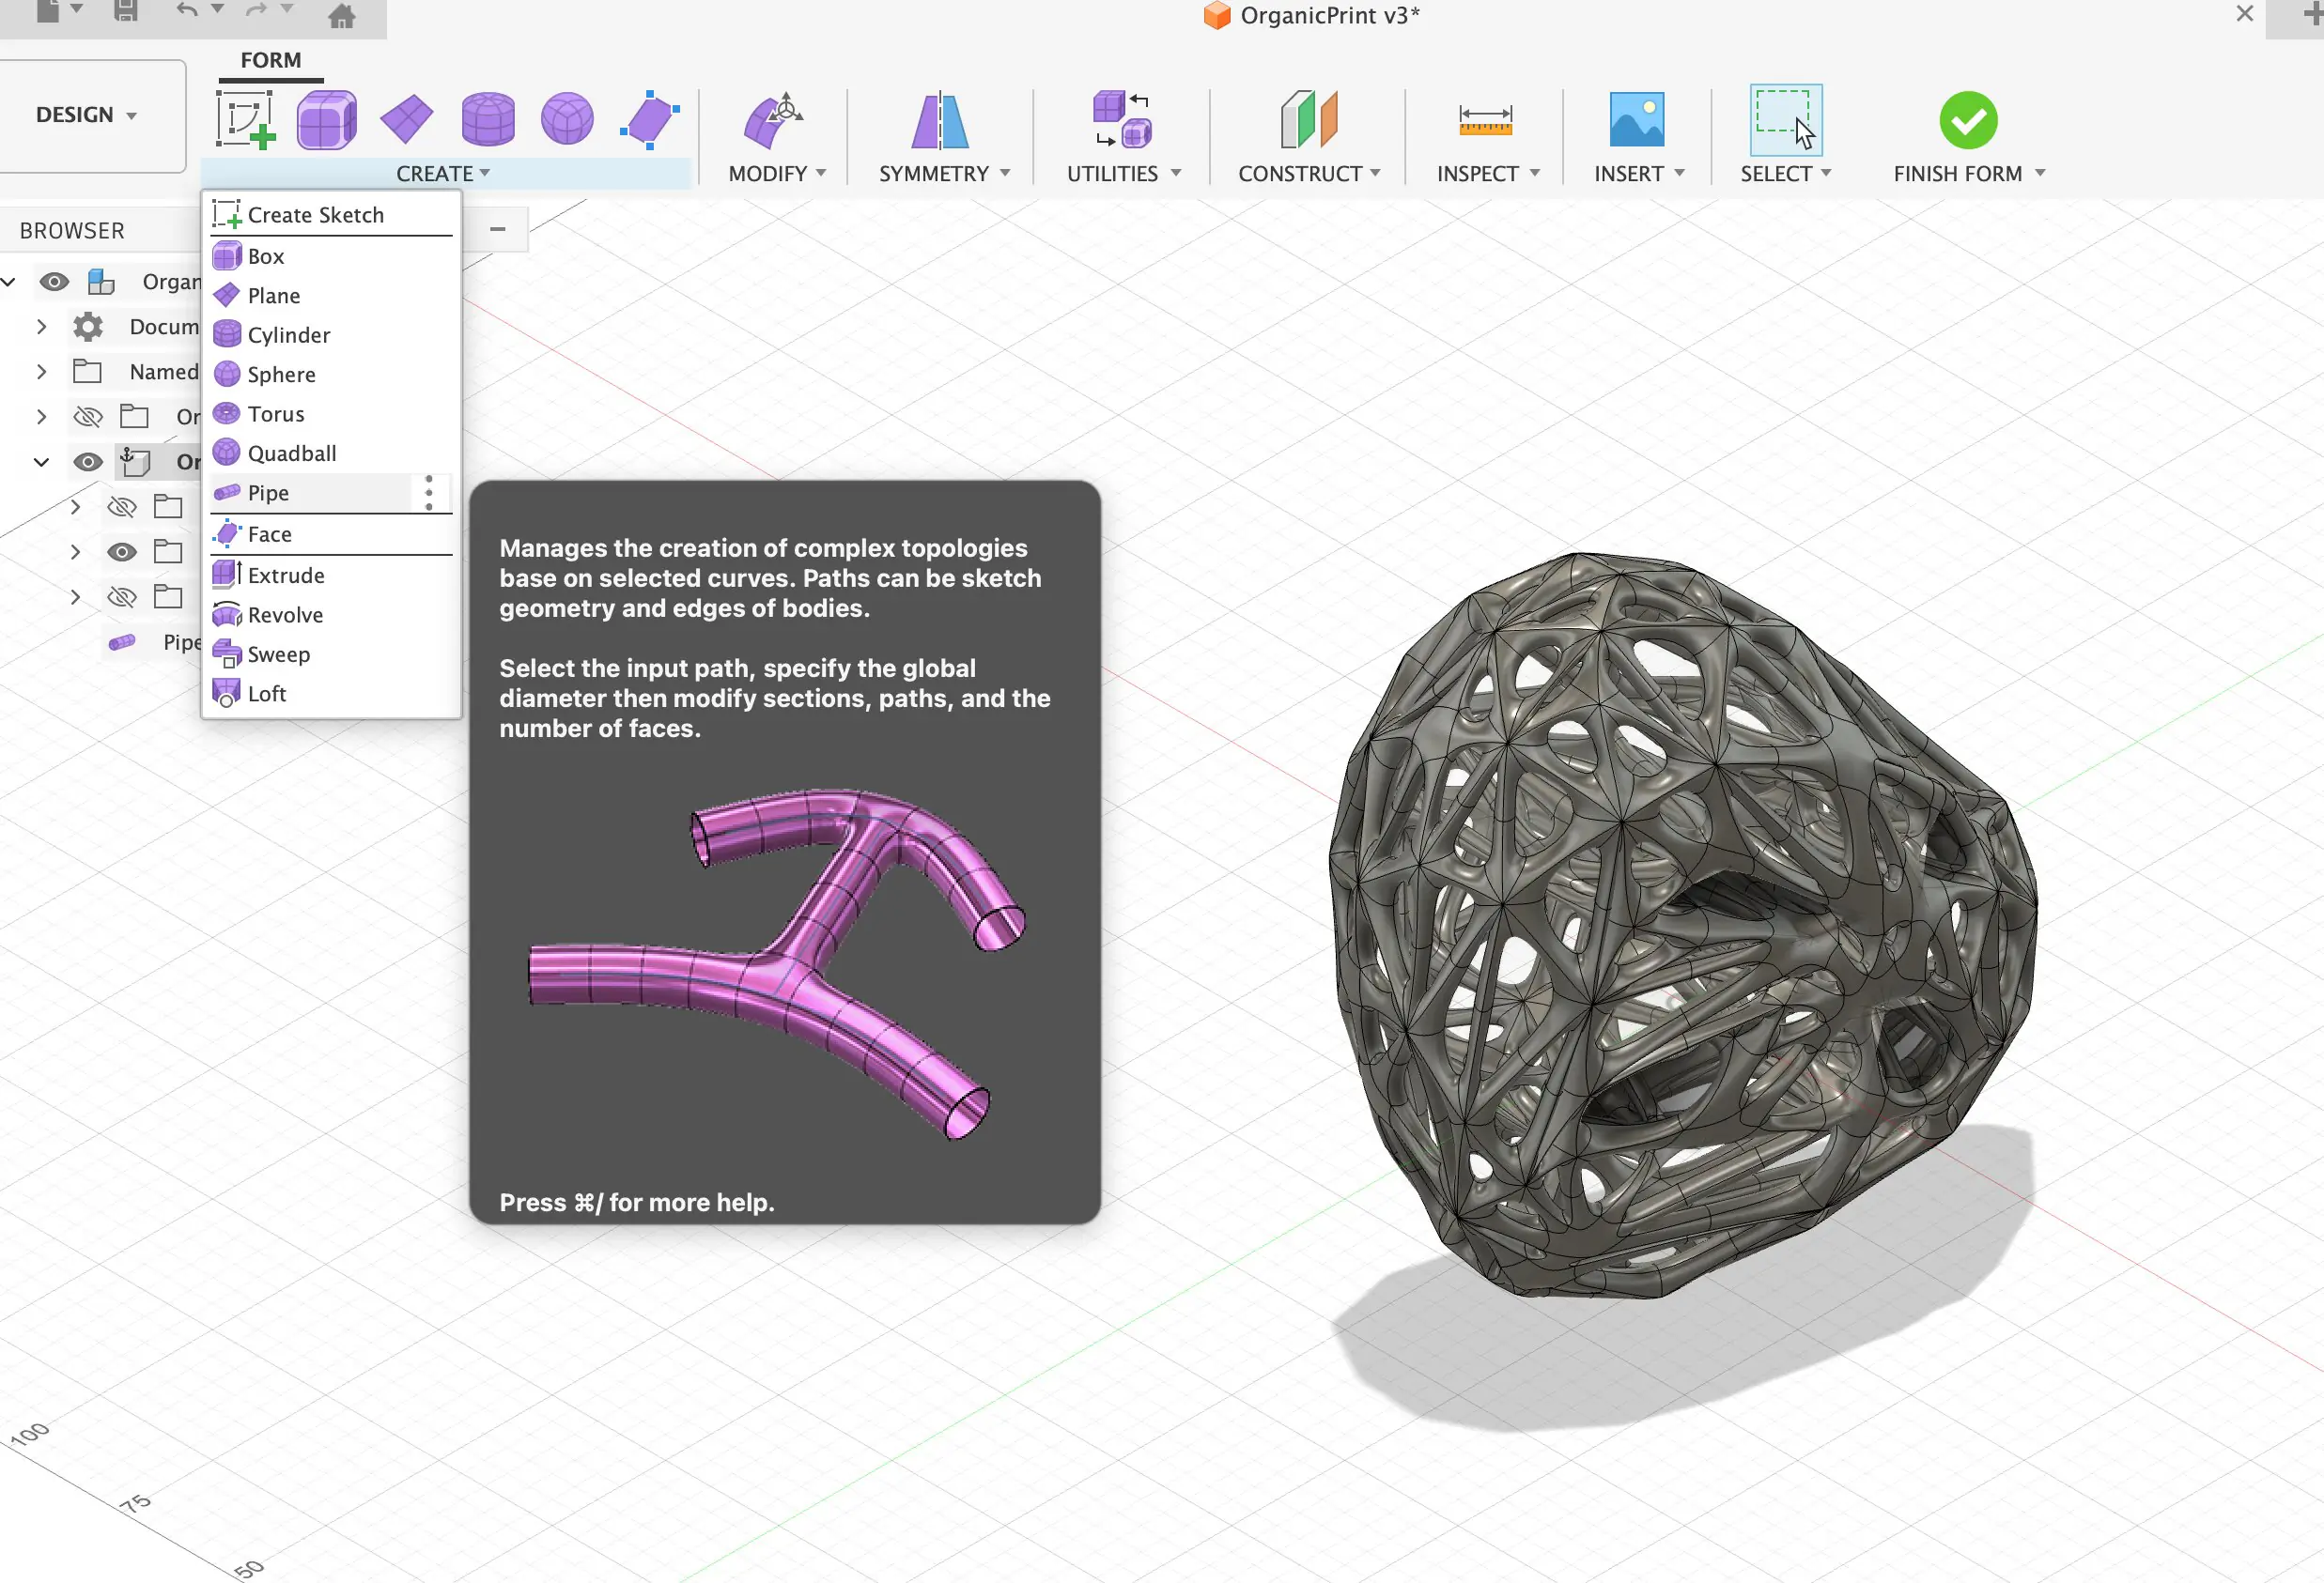This screenshot has width=2324, height=1583.
Task: Click the FINISH FORM checkmark button
Action: pyautogui.click(x=1966, y=122)
